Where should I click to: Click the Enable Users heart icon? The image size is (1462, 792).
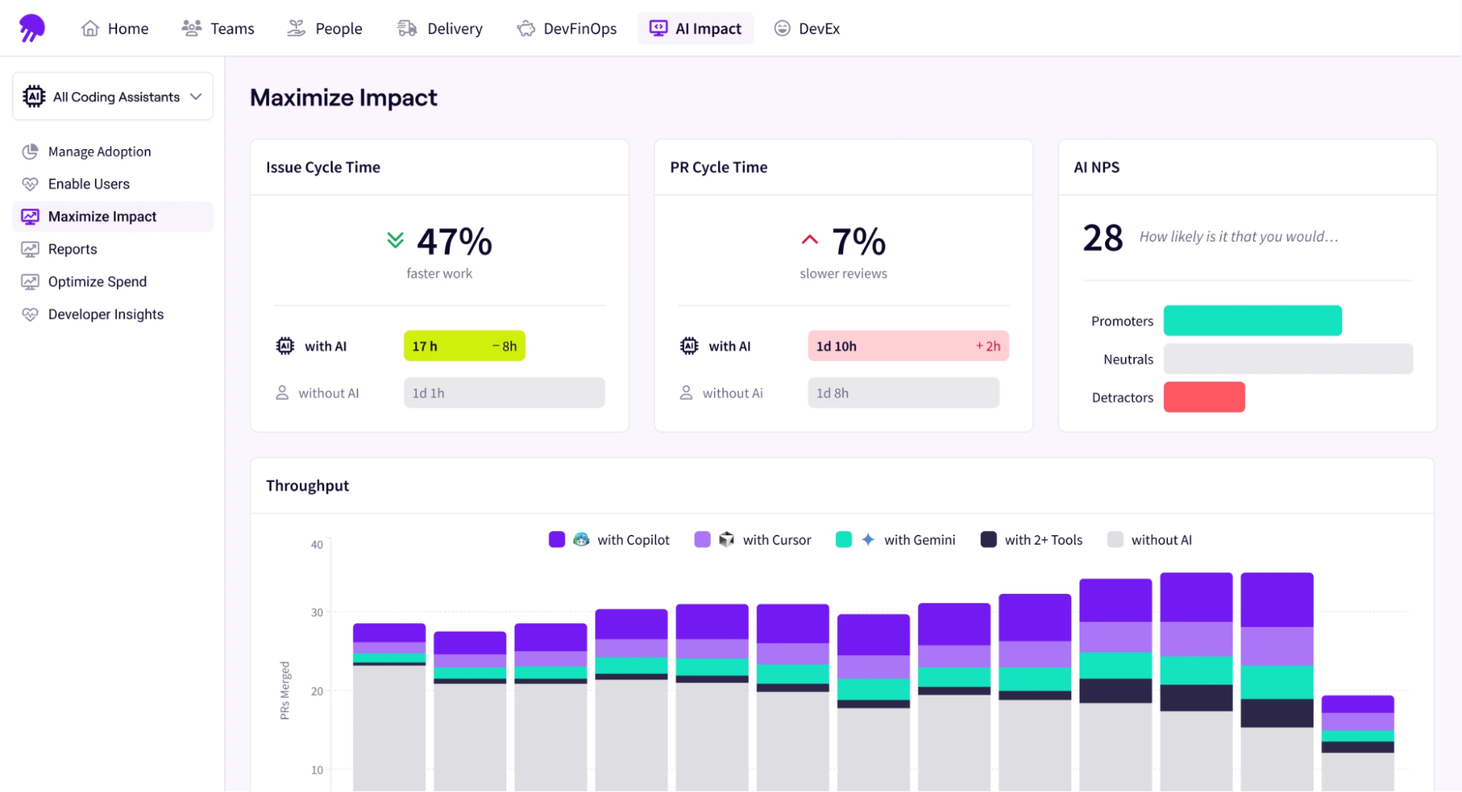(30, 184)
